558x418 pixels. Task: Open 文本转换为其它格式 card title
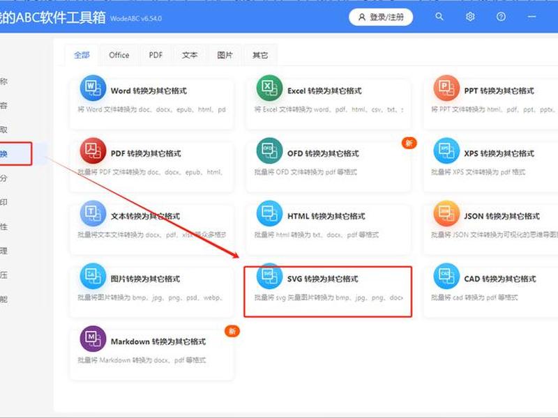click(145, 216)
